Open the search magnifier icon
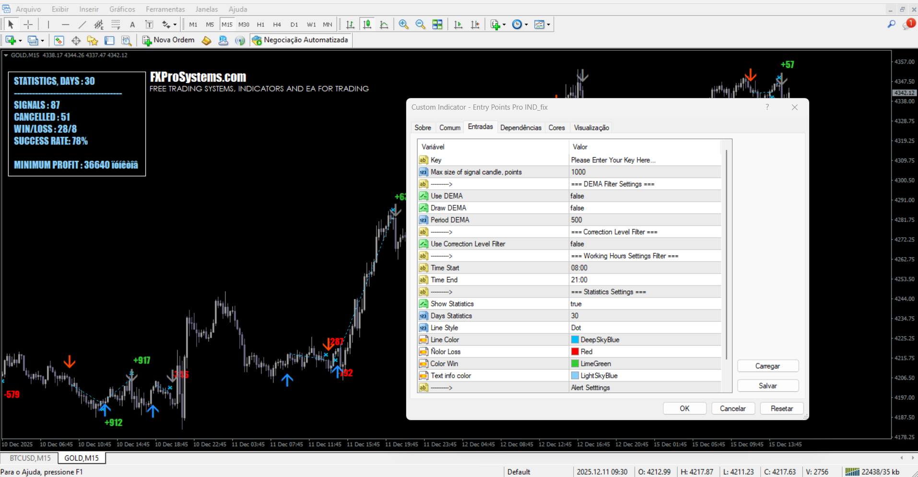Viewport: 918px width, 477px height. tap(891, 24)
